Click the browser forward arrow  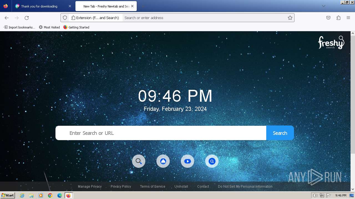click(17, 18)
